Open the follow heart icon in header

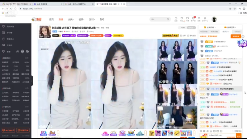(x=182, y=19)
